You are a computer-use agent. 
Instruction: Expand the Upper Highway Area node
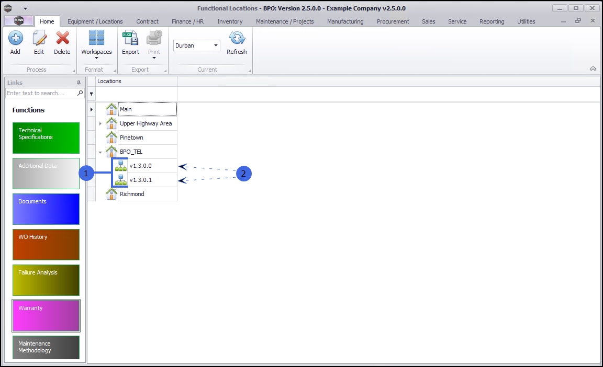pos(100,123)
